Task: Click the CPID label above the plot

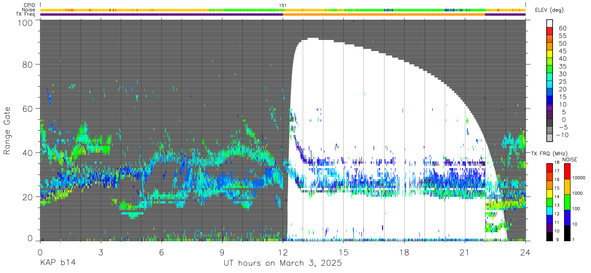Action: point(30,5)
